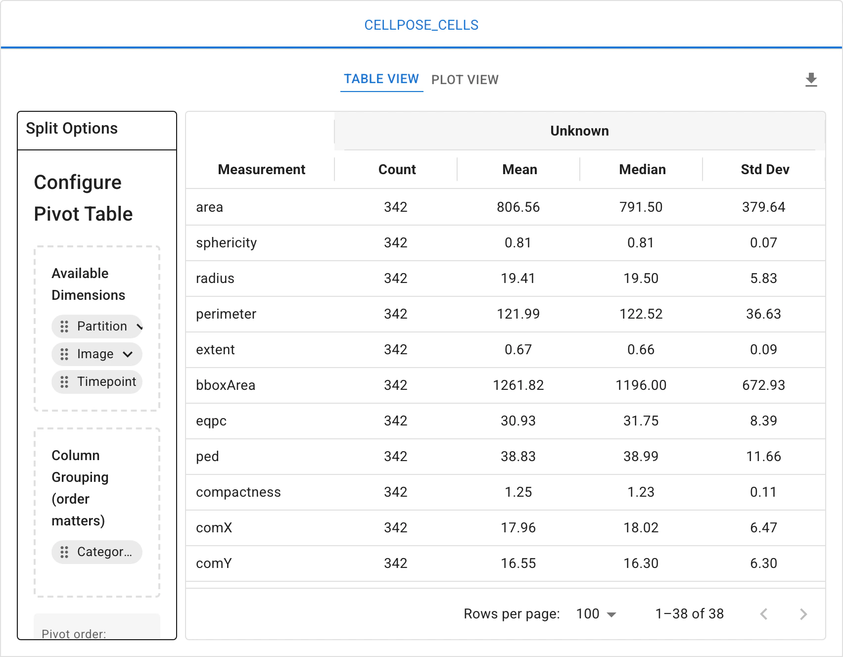Screen dimensions: 843x657
Task: Click the area median value 791.50
Action: click(641, 207)
